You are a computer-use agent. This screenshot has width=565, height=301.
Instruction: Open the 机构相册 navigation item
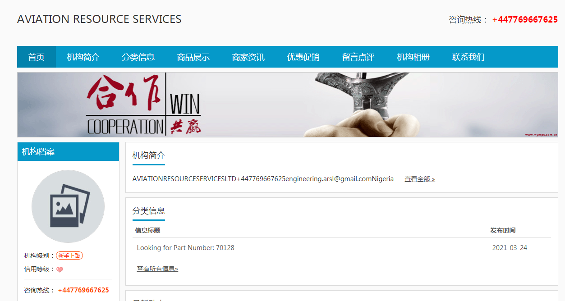pos(413,57)
